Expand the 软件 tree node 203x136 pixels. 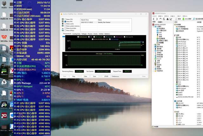pyautogui.click(x=154, y=63)
